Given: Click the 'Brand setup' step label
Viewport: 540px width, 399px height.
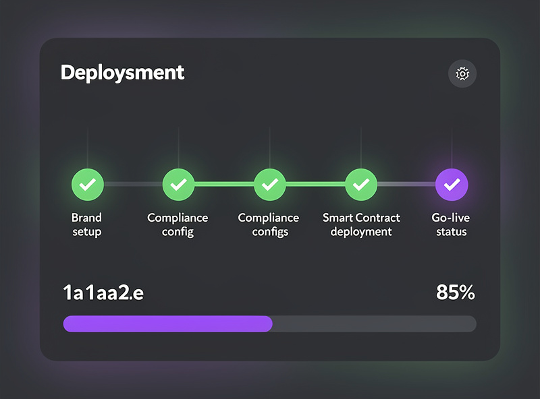Looking at the screenshot, I should tap(87, 224).
